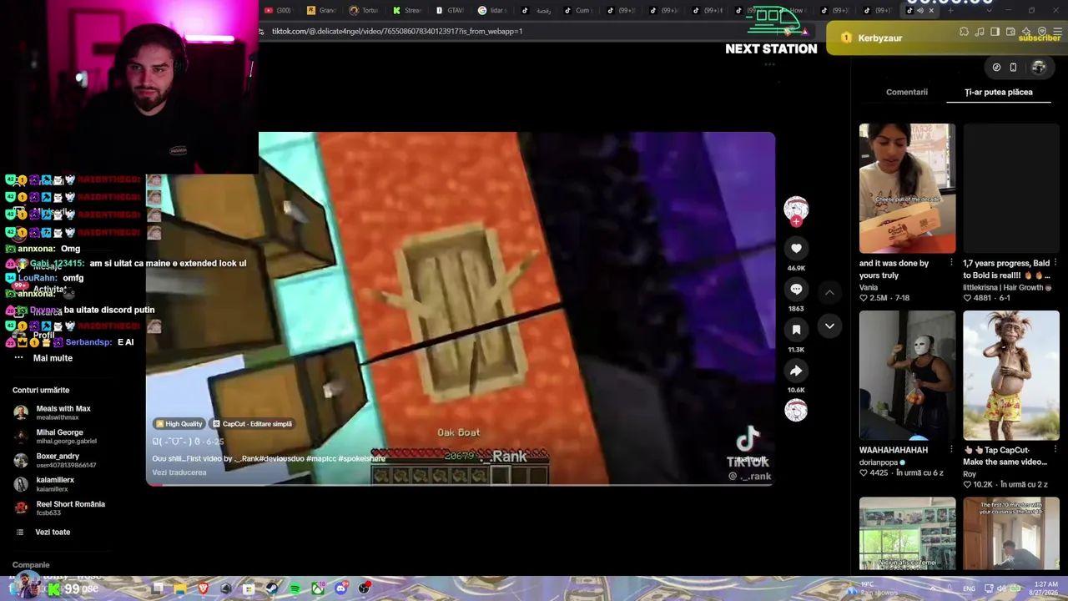Open the 'WAAHAHAHAHAH' video thumbnail
The width and height of the screenshot is (1068, 601).
(x=908, y=376)
